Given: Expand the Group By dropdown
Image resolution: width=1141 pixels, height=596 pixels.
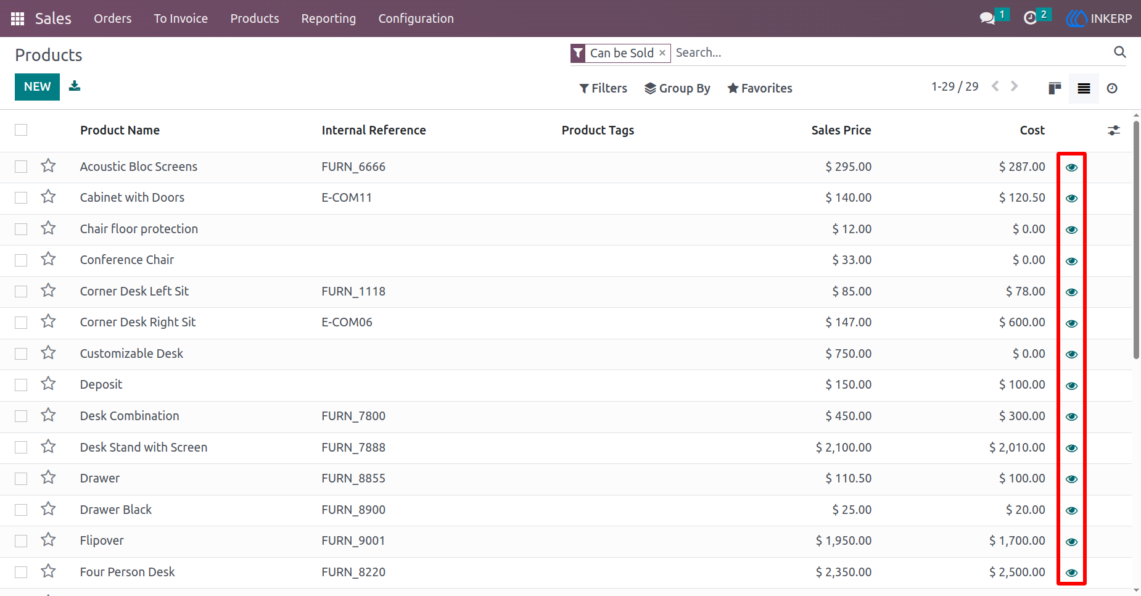Looking at the screenshot, I should tap(677, 88).
